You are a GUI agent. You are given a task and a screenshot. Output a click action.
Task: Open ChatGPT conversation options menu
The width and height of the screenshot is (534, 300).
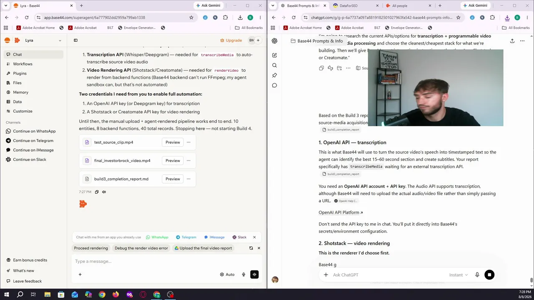pyautogui.click(x=522, y=41)
